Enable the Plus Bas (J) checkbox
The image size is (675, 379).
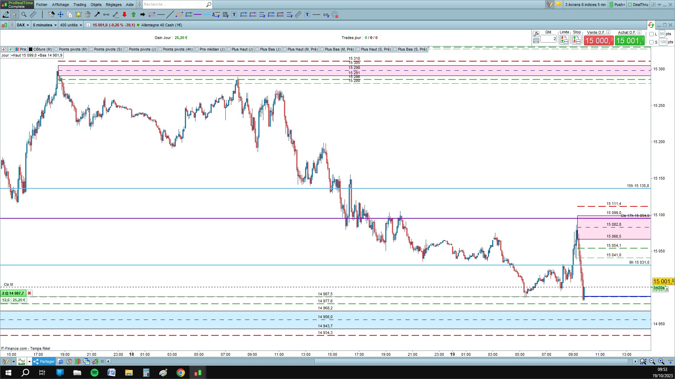coord(257,49)
